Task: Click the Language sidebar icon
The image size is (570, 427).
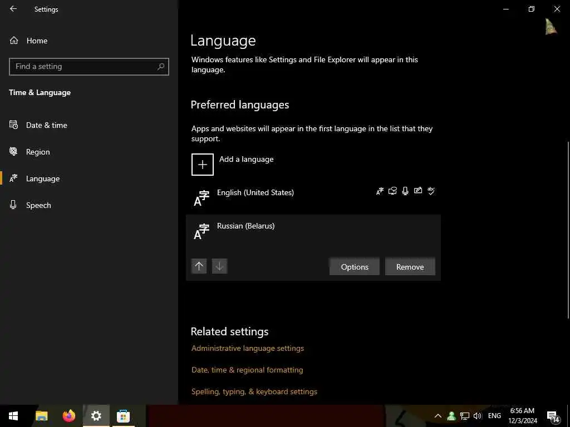Action: 13,178
